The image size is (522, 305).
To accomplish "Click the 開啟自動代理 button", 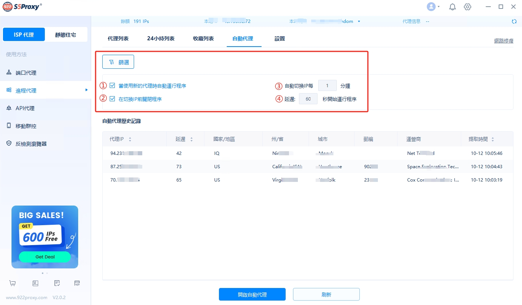I will [252, 295].
